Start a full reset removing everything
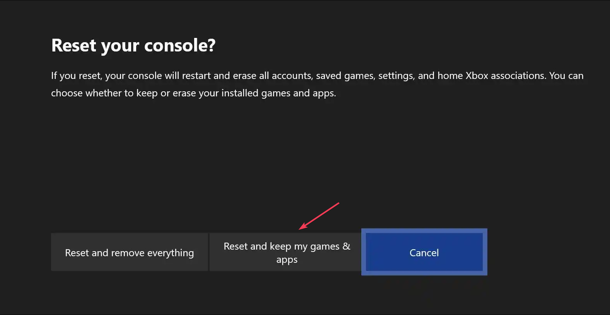 tap(130, 252)
